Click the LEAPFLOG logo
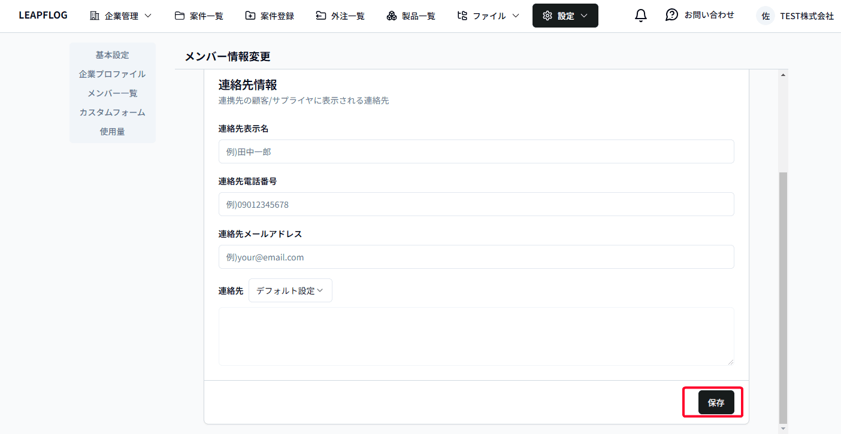 43,16
